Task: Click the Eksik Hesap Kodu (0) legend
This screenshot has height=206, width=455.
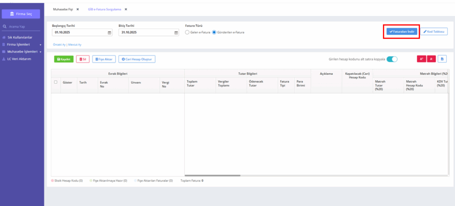Action: 67,180
